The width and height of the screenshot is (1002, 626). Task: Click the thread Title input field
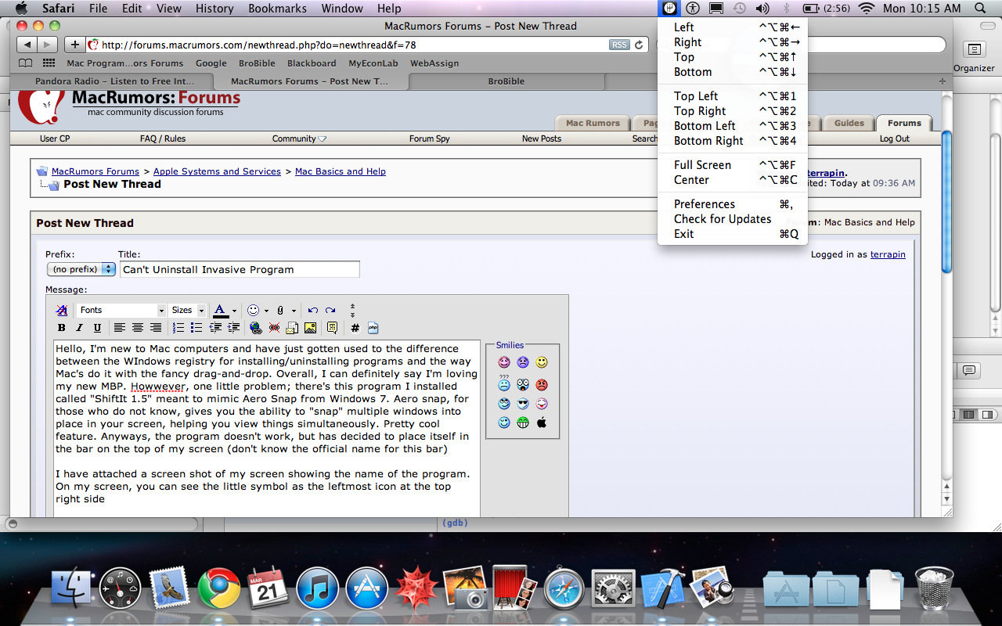pos(240,269)
